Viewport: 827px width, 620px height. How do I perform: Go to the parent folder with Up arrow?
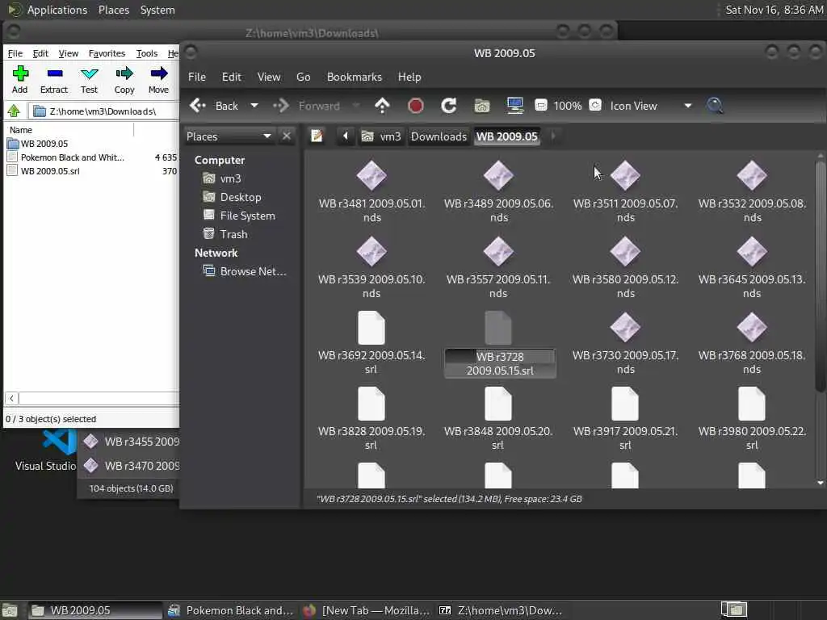coord(382,106)
